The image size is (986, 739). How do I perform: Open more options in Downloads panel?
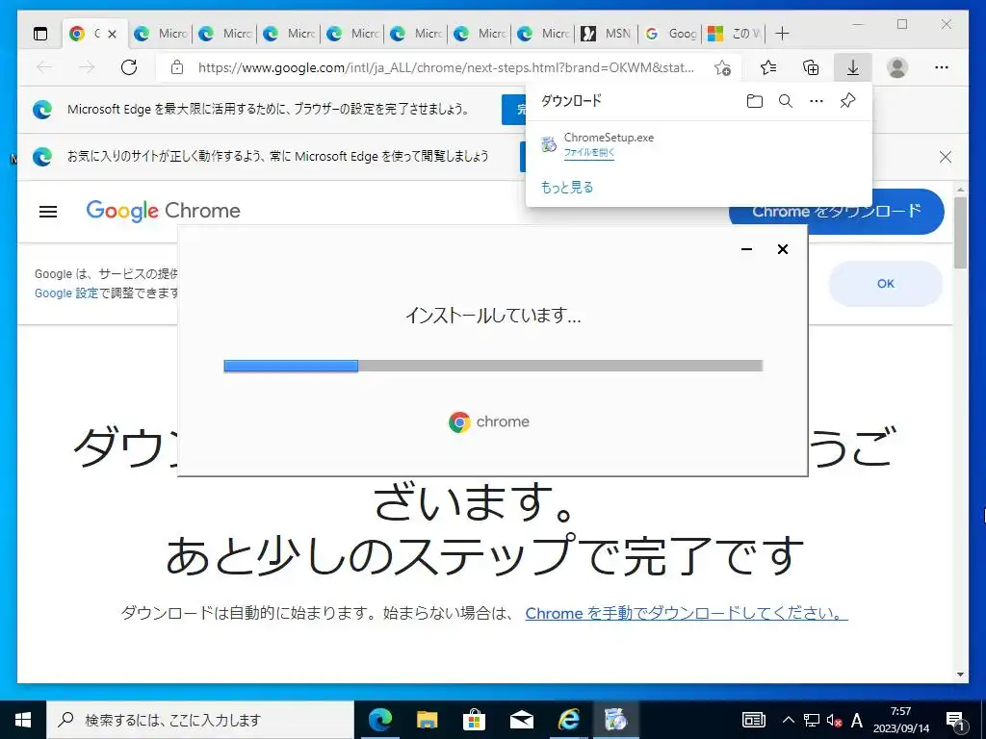[x=817, y=101]
